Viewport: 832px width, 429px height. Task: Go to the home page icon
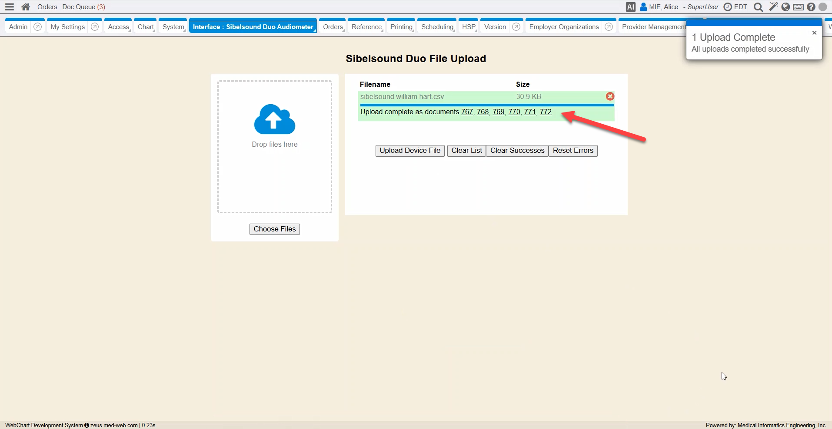click(x=26, y=7)
